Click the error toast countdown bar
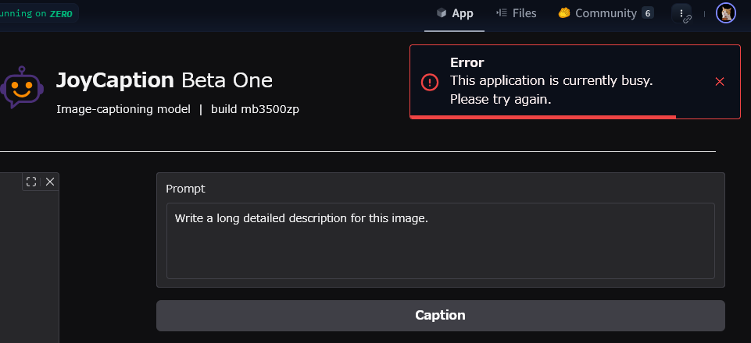751x343 pixels. (542, 117)
